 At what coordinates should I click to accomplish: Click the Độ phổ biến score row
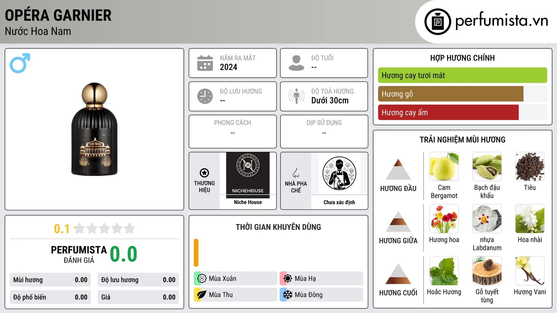pyautogui.click(x=50, y=297)
